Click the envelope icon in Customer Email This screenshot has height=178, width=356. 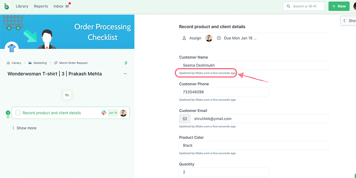tap(185, 119)
